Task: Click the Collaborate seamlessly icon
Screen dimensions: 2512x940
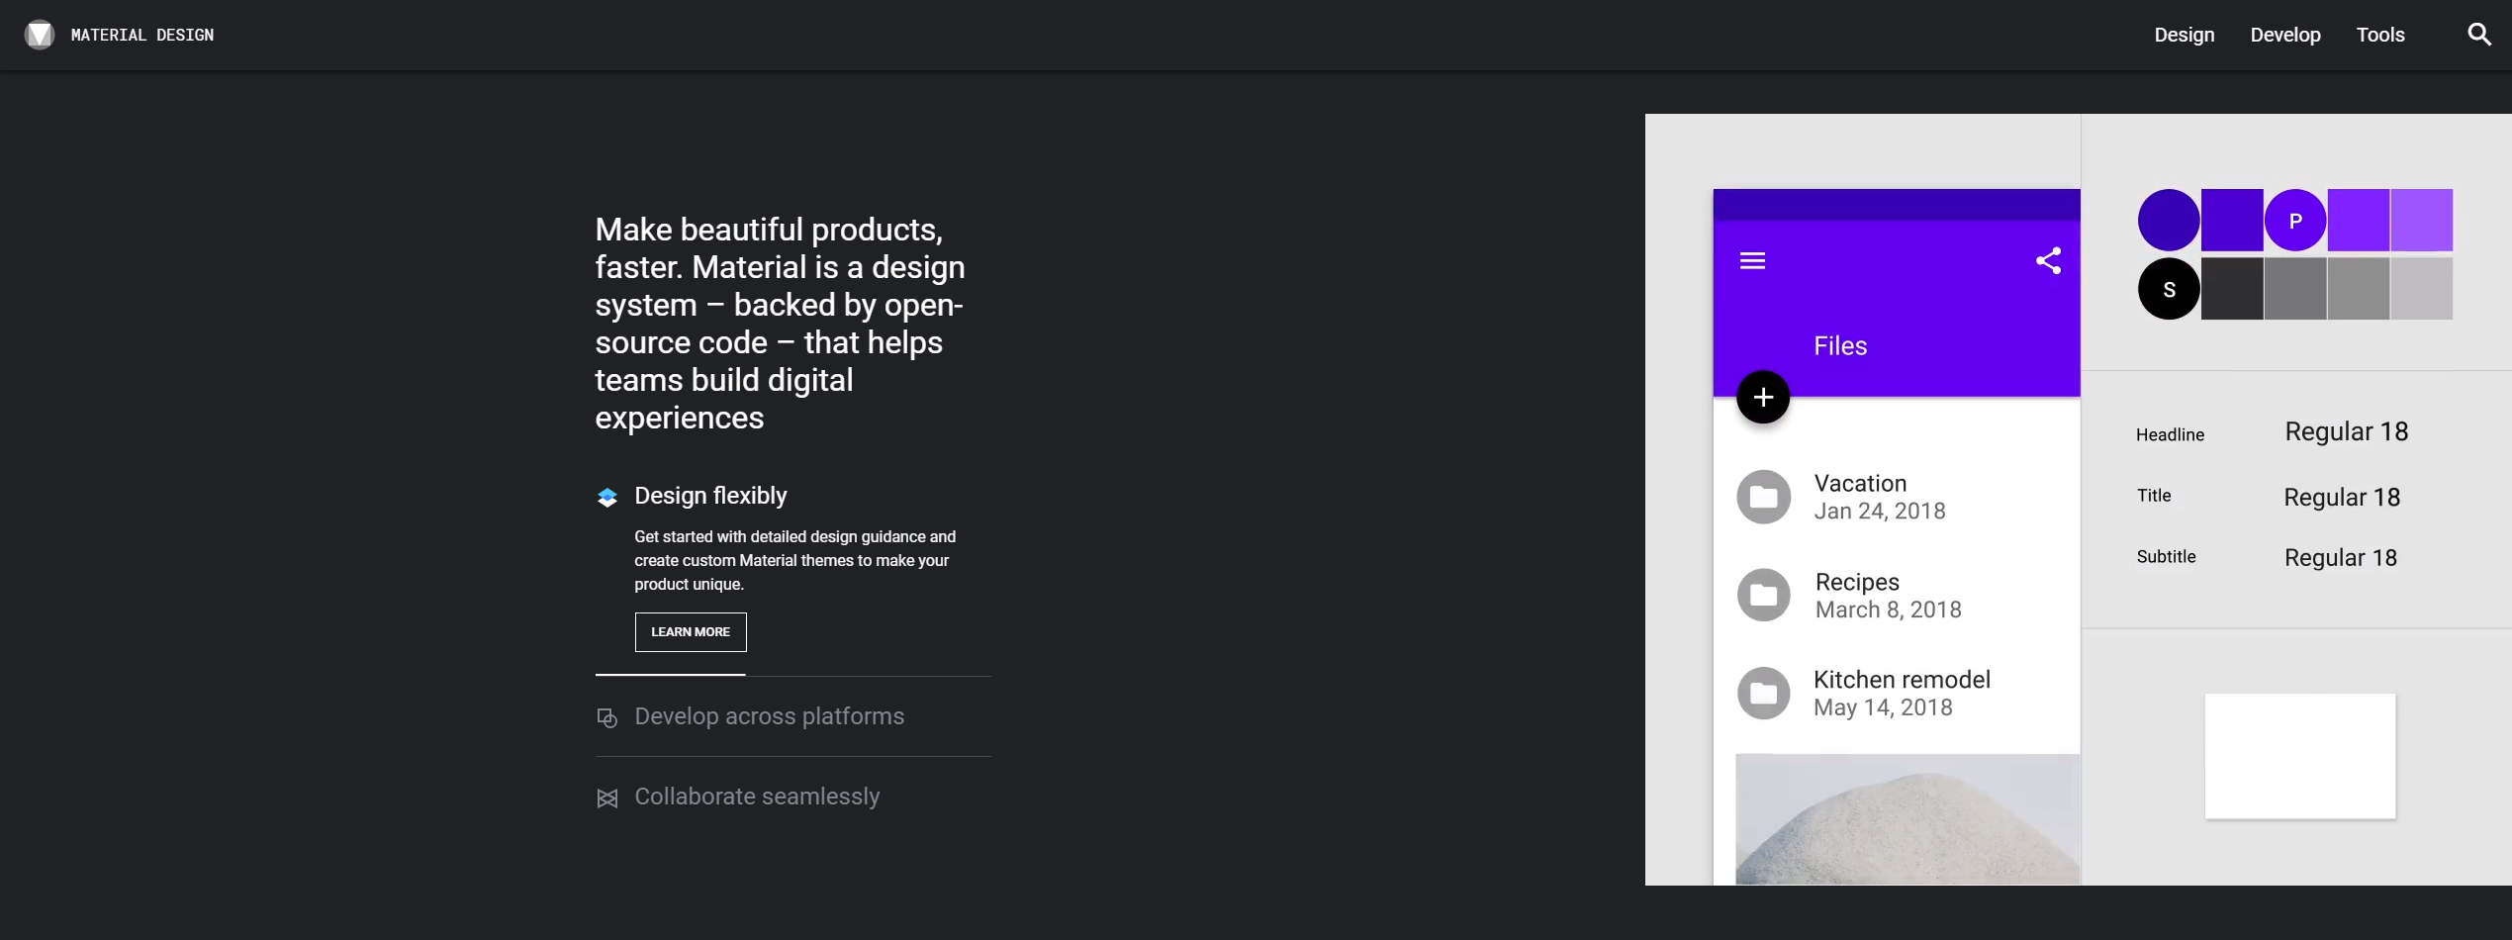Action: click(607, 798)
